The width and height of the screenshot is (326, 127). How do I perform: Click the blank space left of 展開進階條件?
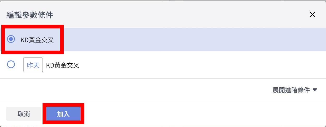click(131, 90)
